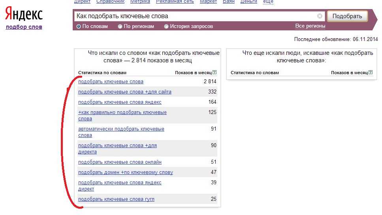
Task: Select the count 91 for 'автоматически' row
Action: coord(214,129)
